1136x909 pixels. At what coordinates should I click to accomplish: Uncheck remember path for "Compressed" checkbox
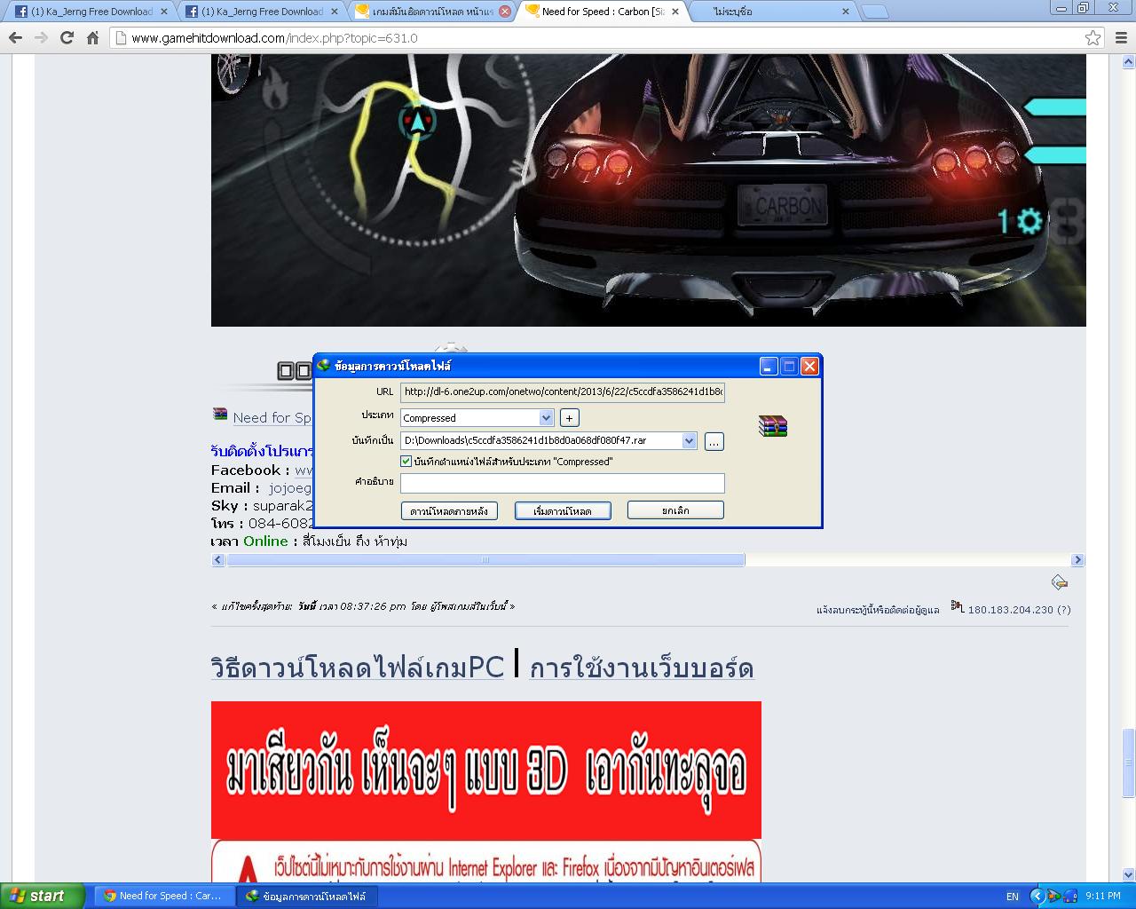pos(406,462)
